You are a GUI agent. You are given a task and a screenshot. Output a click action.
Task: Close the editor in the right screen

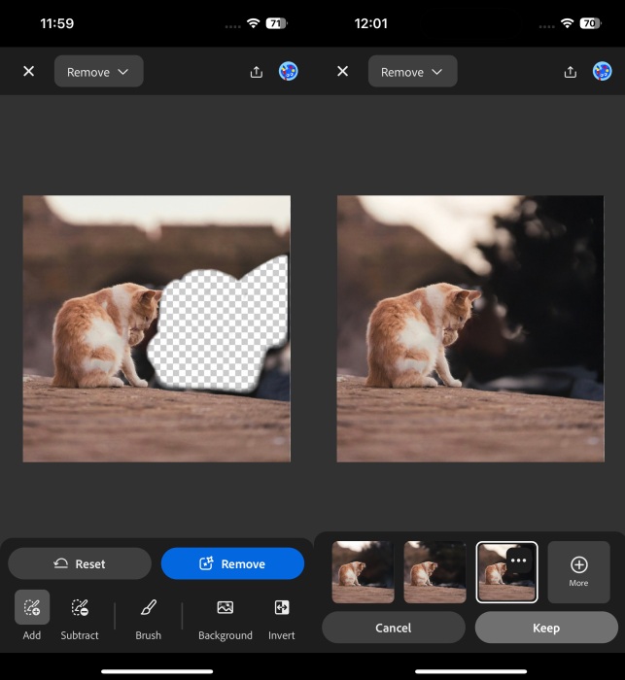tap(342, 71)
